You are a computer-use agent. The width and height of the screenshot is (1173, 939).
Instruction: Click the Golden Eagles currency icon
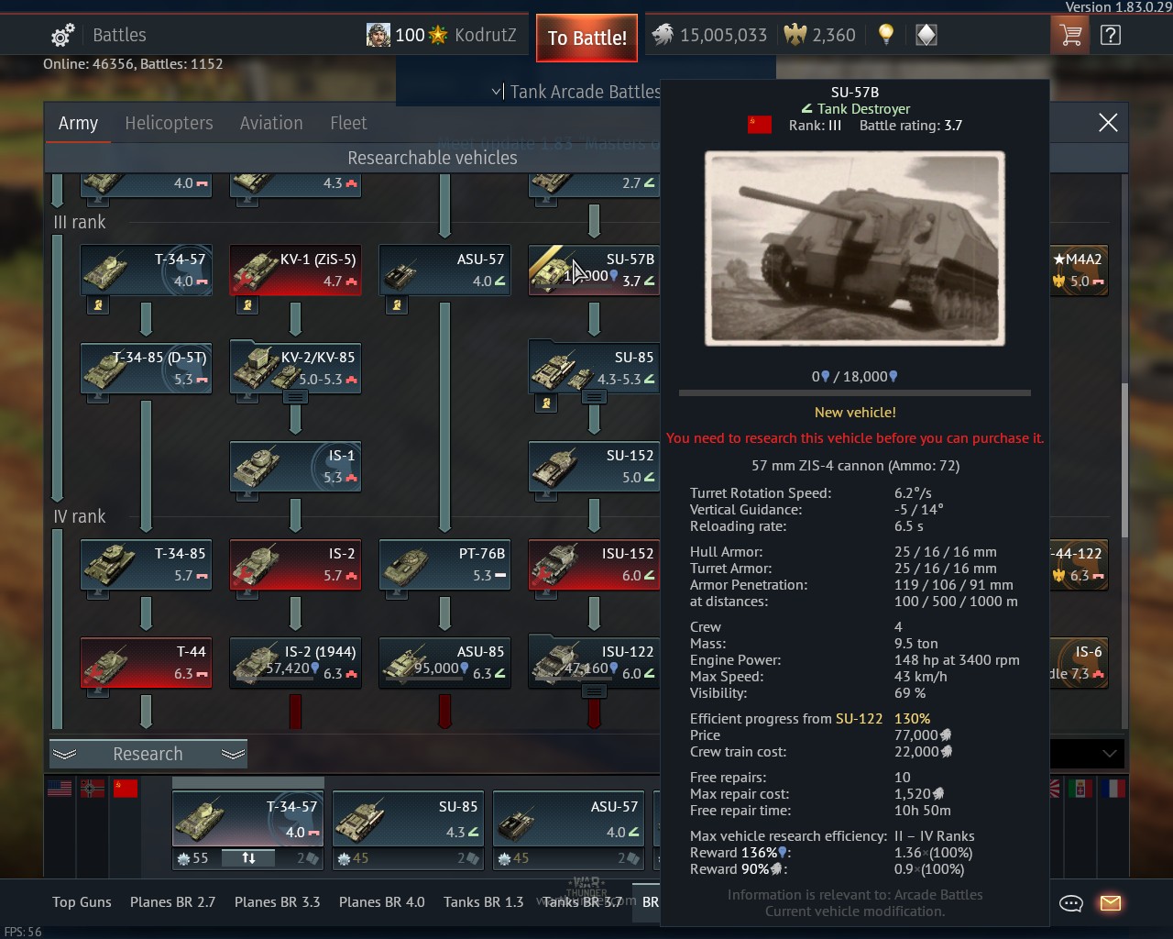point(795,35)
